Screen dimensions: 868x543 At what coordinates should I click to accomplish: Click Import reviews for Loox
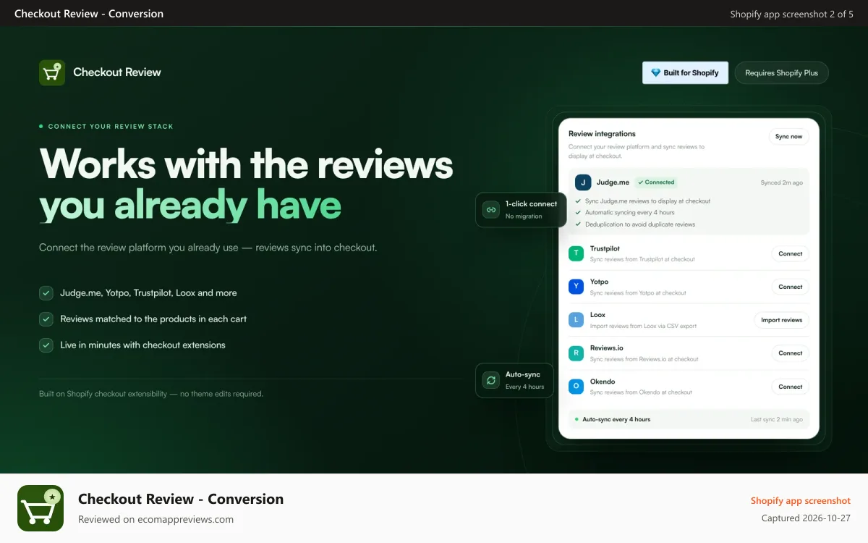tap(781, 320)
